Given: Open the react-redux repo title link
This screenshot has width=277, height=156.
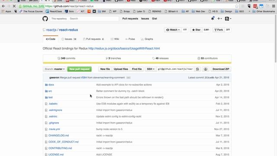Looking at the screenshot, I should click(x=68, y=30).
